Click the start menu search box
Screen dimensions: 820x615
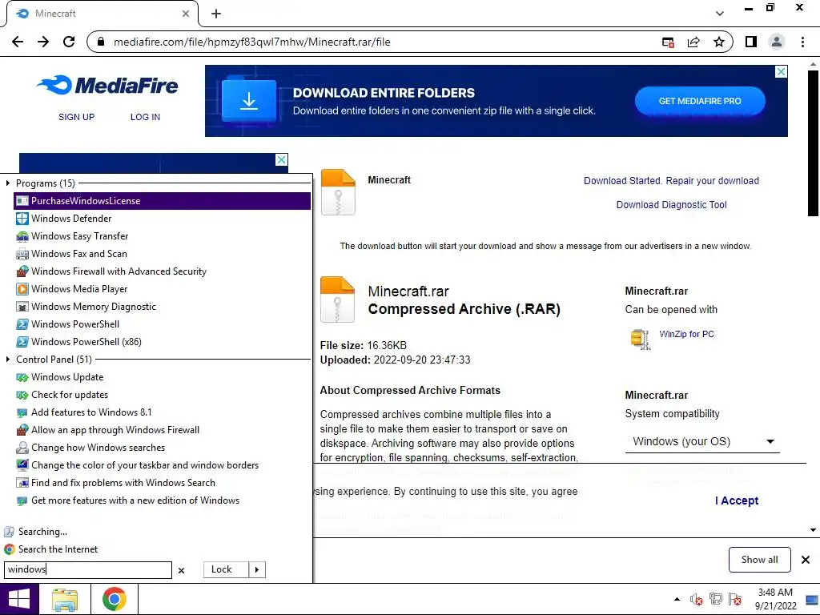click(x=88, y=569)
